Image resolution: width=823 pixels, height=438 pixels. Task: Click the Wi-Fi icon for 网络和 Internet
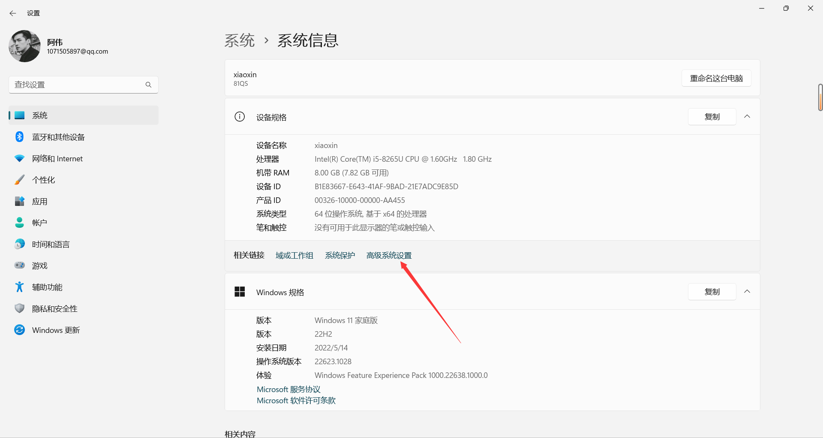tap(20, 158)
